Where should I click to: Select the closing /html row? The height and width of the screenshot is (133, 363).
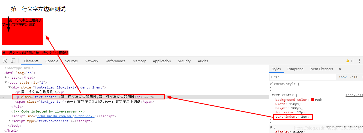pyautogui.click(x=11, y=131)
